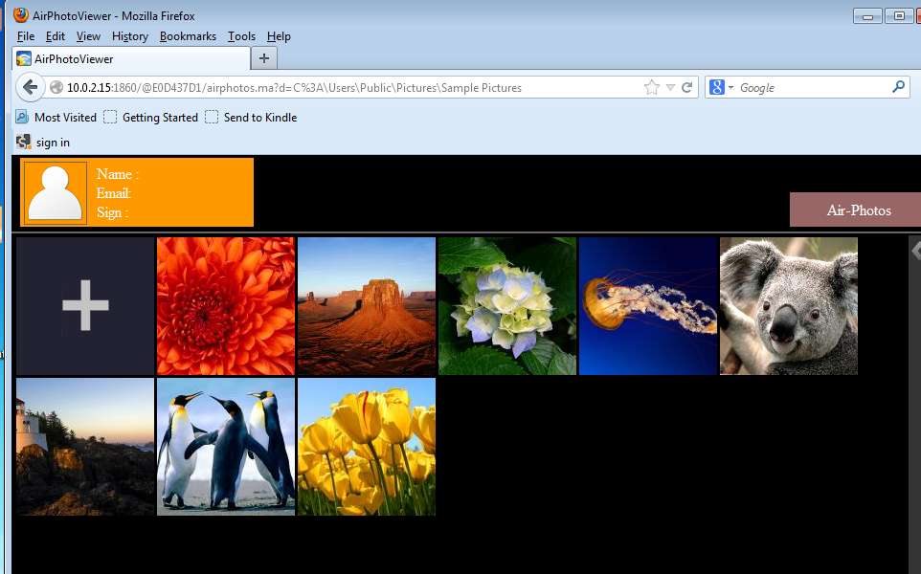Open the Tools menu
The height and width of the screenshot is (574, 921).
242,36
